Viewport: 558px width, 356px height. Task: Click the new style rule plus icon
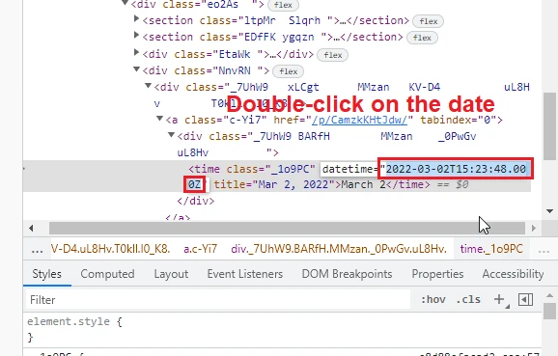[499, 299]
